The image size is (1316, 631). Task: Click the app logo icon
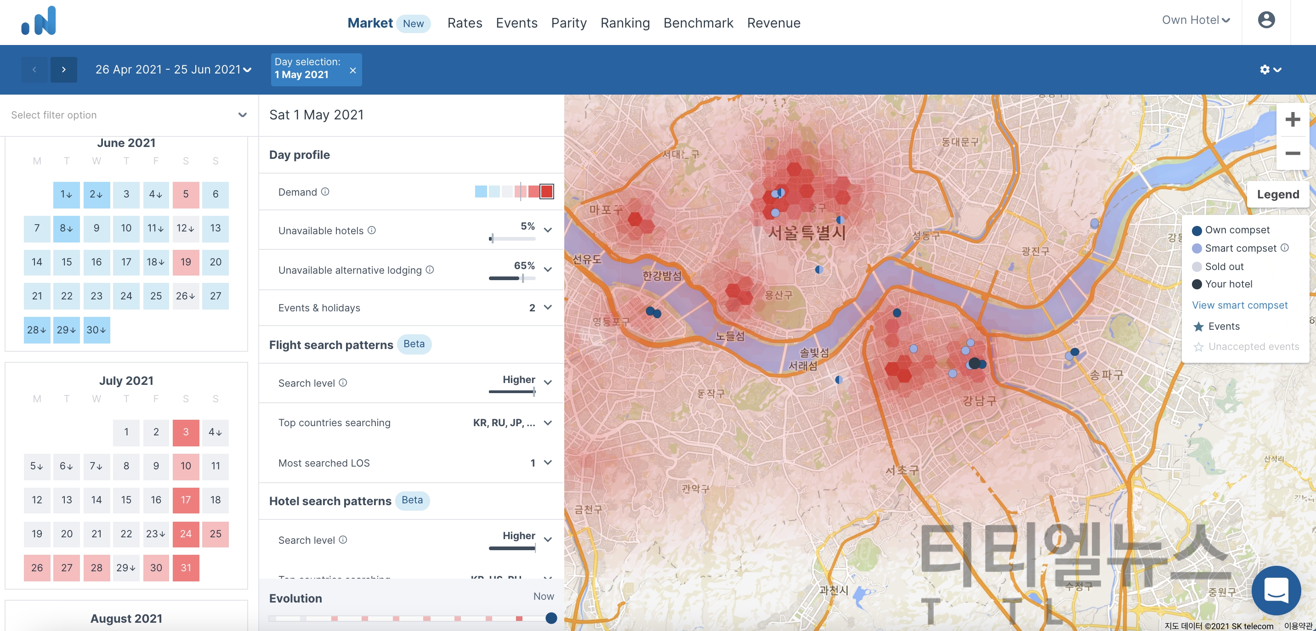click(x=39, y=20)
